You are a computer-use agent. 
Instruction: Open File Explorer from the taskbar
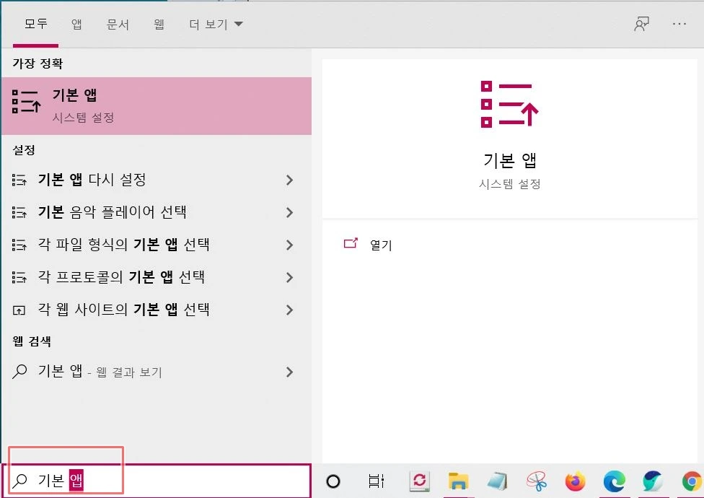click(458, 481)
